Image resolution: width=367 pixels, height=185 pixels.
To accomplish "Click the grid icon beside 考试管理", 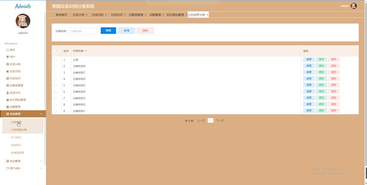I will 7,161.
